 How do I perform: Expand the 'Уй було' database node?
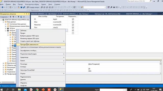tap(6, 28)
